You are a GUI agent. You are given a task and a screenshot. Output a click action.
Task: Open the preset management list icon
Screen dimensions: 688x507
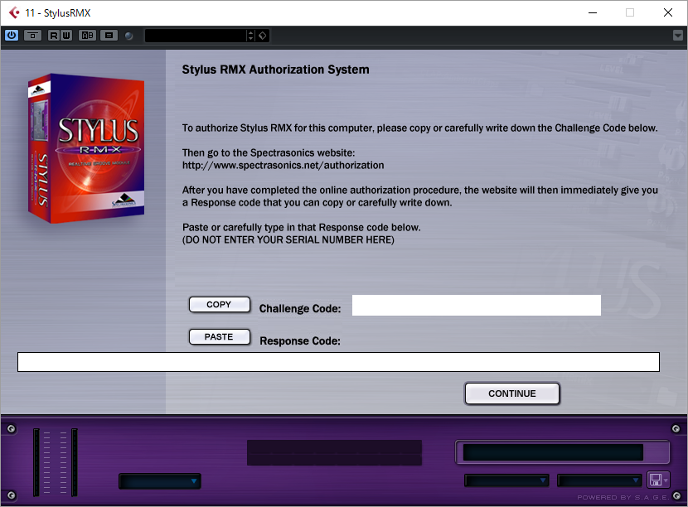109,36
